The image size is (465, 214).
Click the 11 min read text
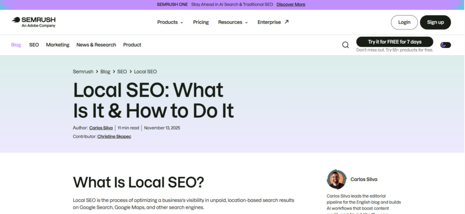128,128
